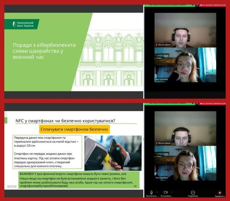Click yellow box Сплачувати смартфоном безпечно
Viewport: 230px width, 201px height.
click(x=74, y=129)
